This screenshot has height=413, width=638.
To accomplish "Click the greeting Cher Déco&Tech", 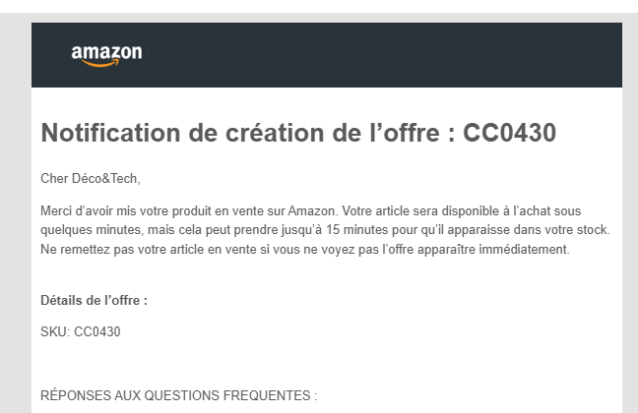I will 91,178.
